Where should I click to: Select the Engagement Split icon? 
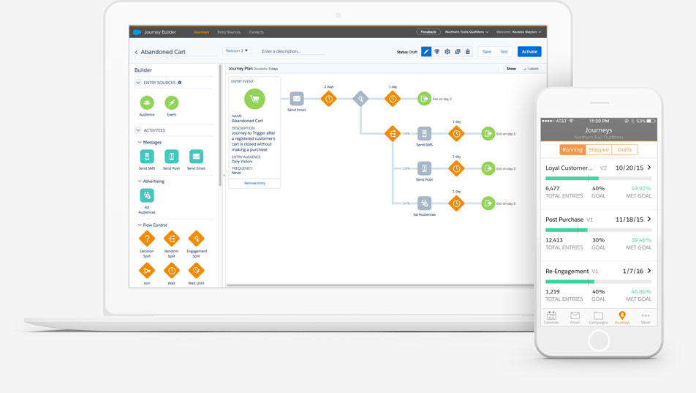196,239
